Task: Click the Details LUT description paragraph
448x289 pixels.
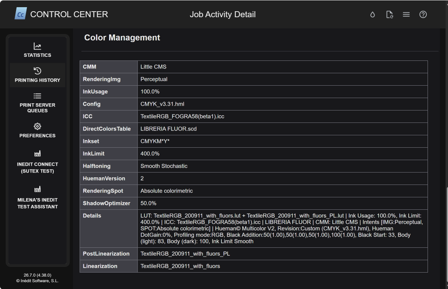Action: click(282, 229)
